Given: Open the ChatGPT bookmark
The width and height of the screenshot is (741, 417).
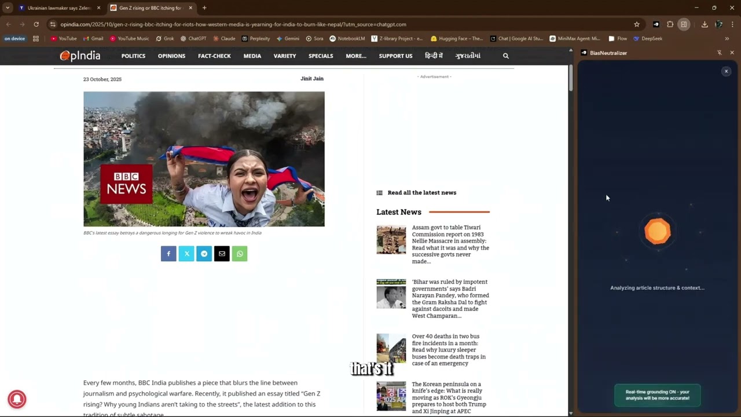Looking at the screenshot, I should (x=193, y=39).
